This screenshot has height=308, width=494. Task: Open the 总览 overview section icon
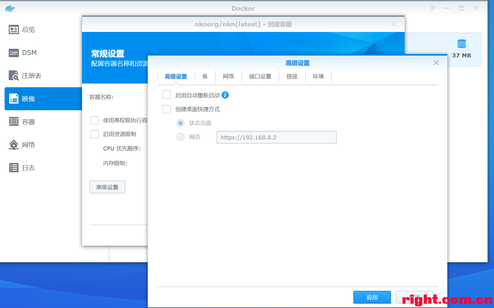[x=14, y=29]
